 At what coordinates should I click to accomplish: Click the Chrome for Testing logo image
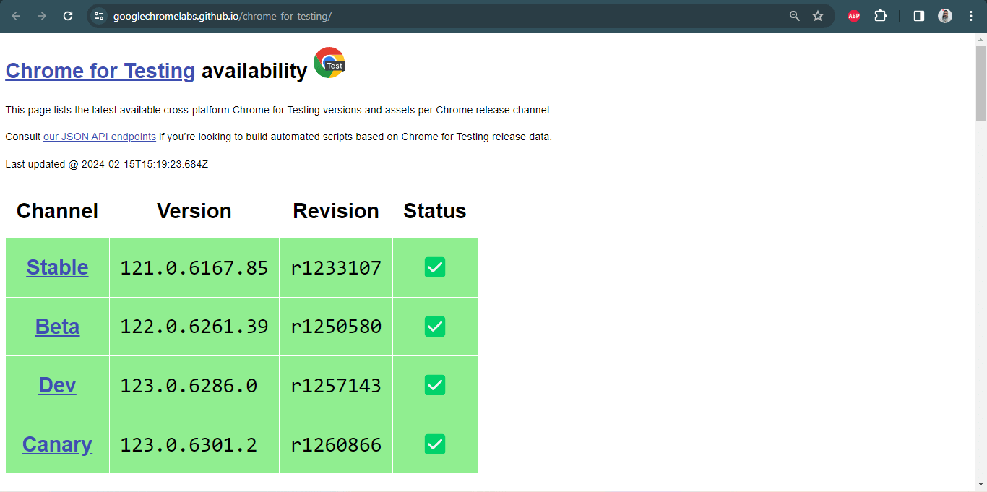click(329, 63)
